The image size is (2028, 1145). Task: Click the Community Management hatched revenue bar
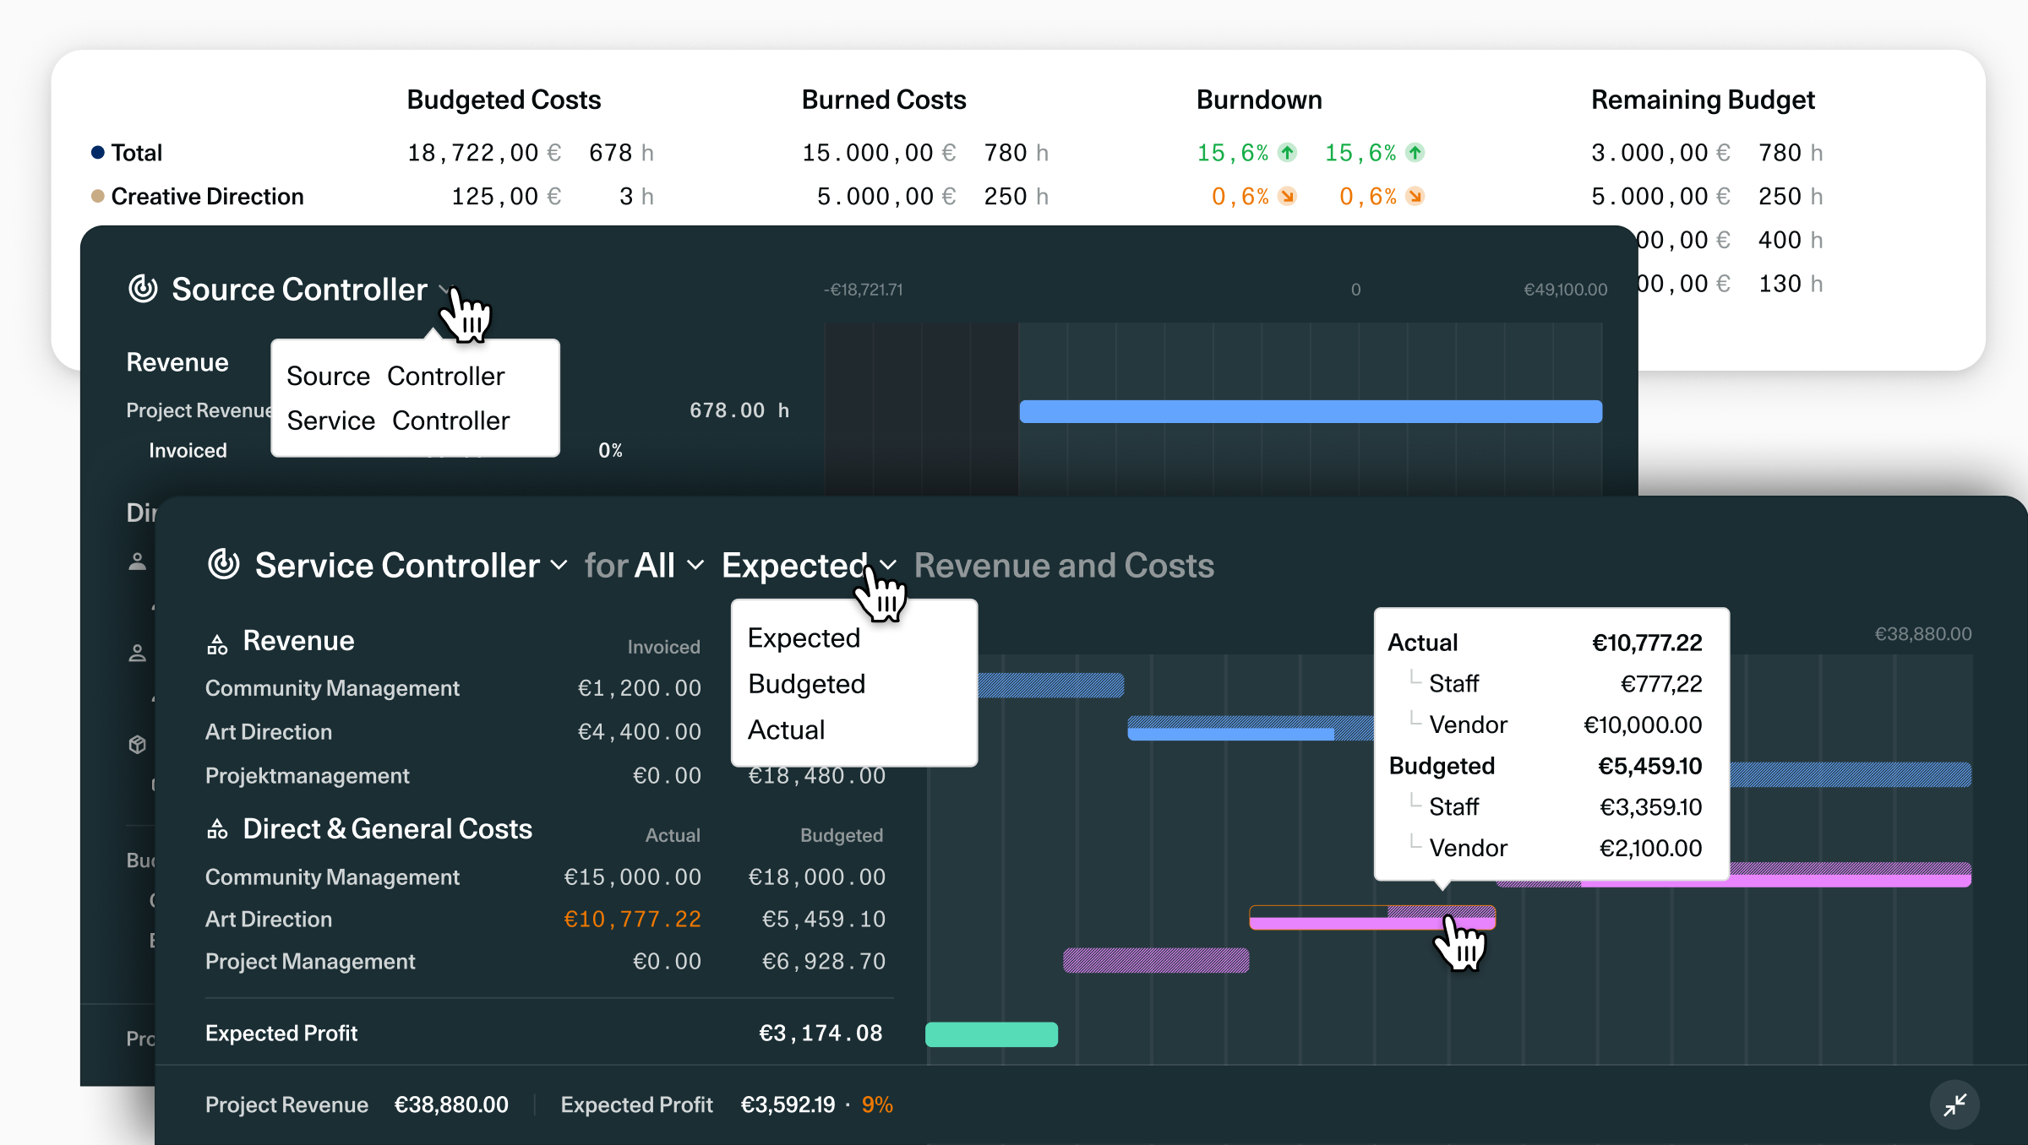[1051, 686]
